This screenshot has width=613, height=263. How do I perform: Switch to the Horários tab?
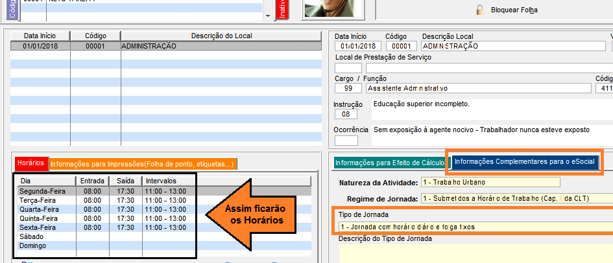tap(31, 163)
